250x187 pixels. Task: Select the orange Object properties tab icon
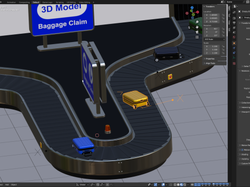[234, 43]
